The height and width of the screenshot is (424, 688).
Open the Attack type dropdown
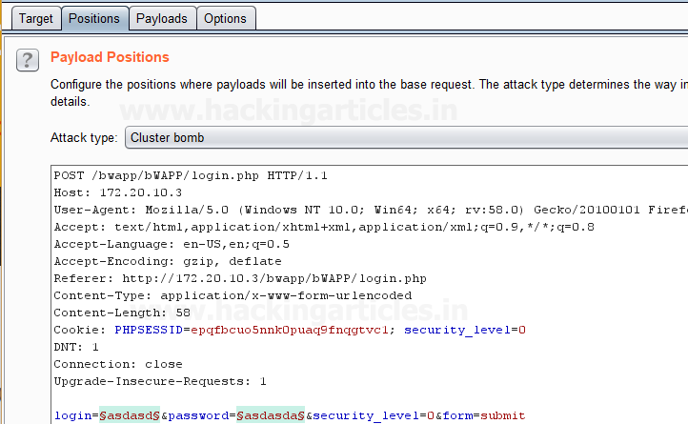[x=406, y=138]
